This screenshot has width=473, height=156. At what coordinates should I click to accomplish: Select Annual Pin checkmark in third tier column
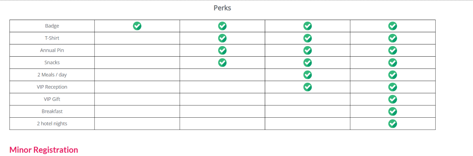pyautogui.click(x=308, y=50)
